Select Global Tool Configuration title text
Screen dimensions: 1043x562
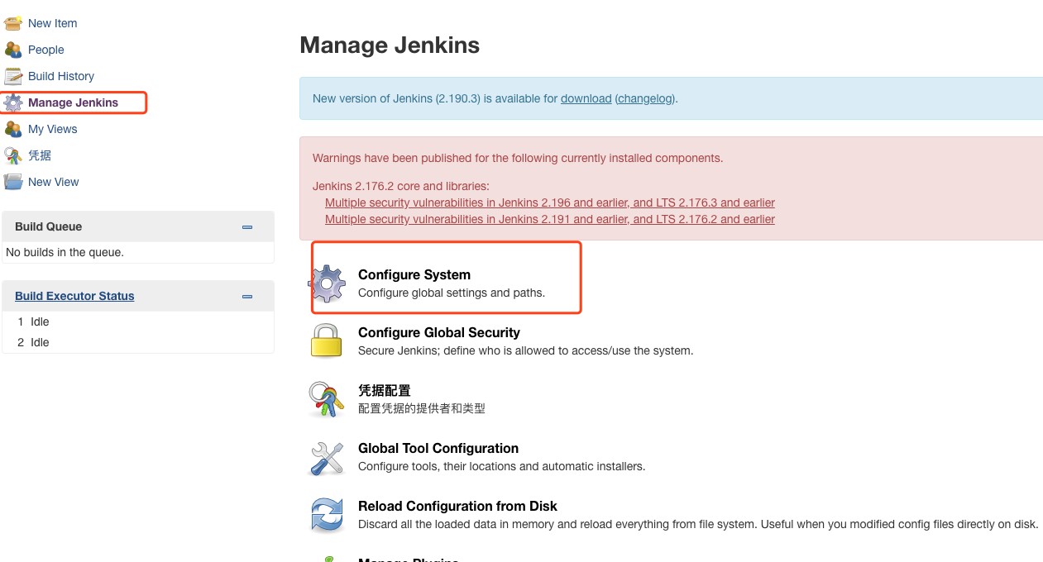pos(438,448)
